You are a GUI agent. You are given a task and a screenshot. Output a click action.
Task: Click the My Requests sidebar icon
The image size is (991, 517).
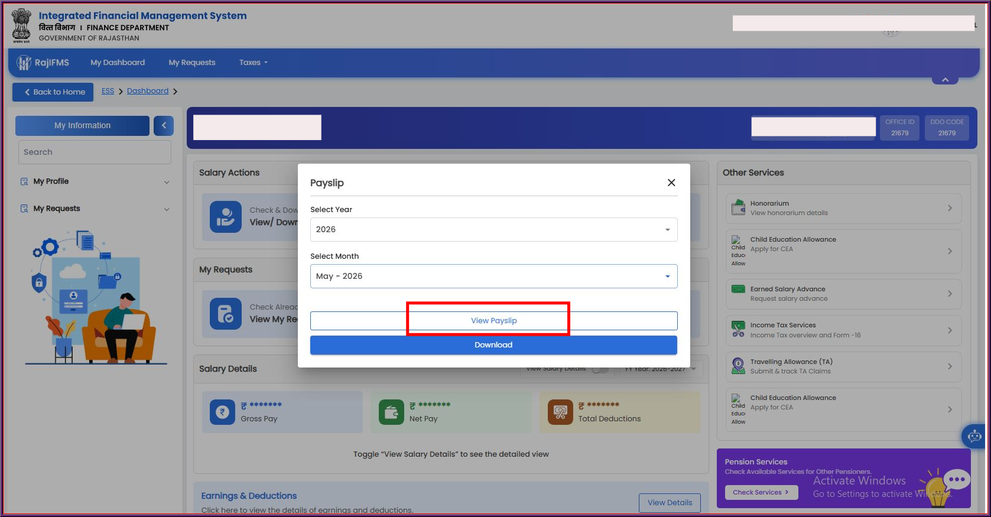pos(24,209)
